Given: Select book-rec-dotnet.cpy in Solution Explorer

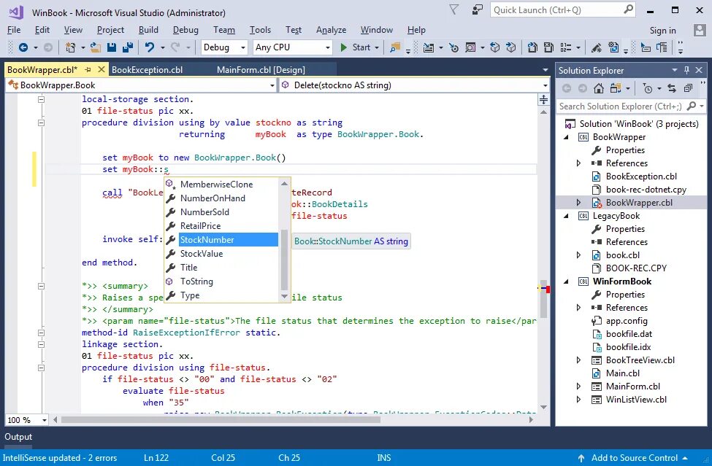Looking at the screenshot, I should 646,190.
